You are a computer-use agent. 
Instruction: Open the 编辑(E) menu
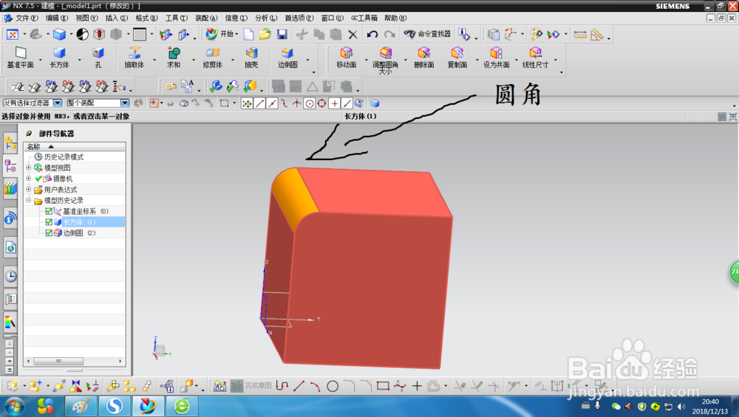(x=57, y=18)
